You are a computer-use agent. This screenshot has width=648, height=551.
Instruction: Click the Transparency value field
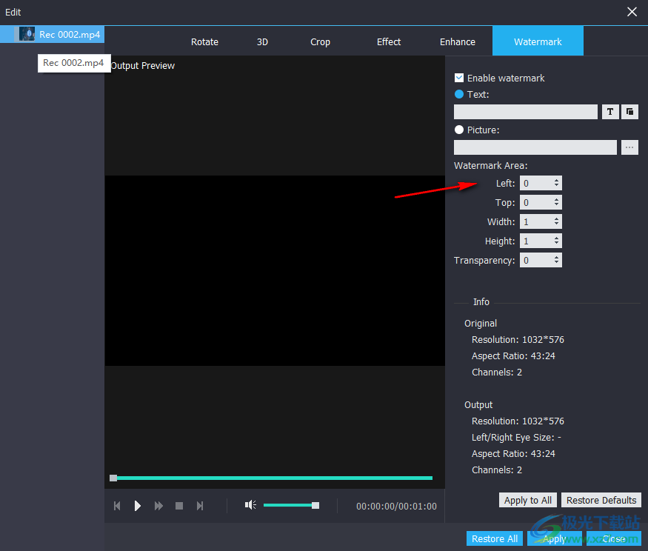tap(536, 260)
